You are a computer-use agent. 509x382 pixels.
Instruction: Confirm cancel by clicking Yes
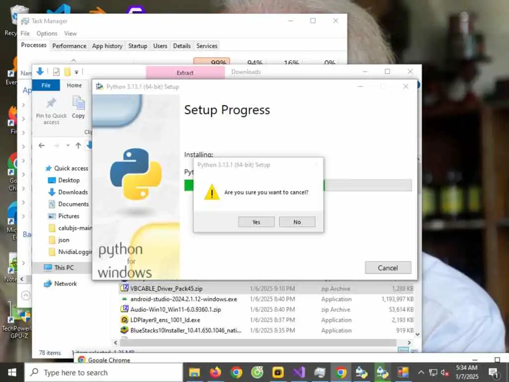(x=256, y=222)
